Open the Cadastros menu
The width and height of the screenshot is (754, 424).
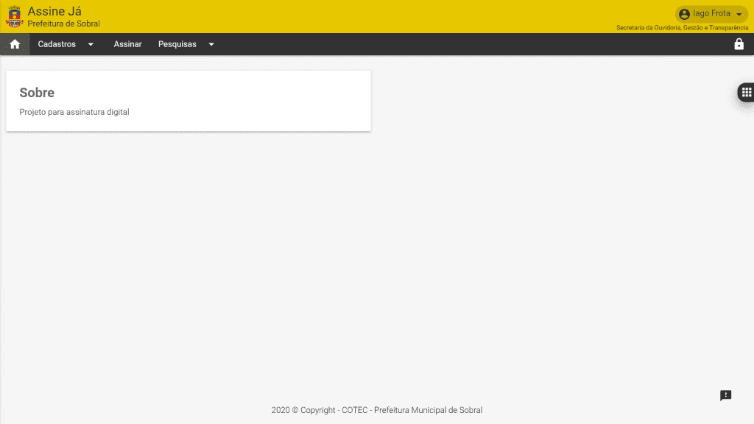click(57, 44)
